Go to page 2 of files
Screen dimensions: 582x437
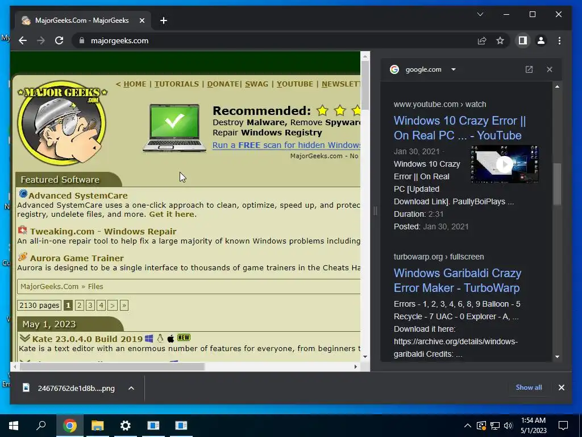click(x=79, y=306)
